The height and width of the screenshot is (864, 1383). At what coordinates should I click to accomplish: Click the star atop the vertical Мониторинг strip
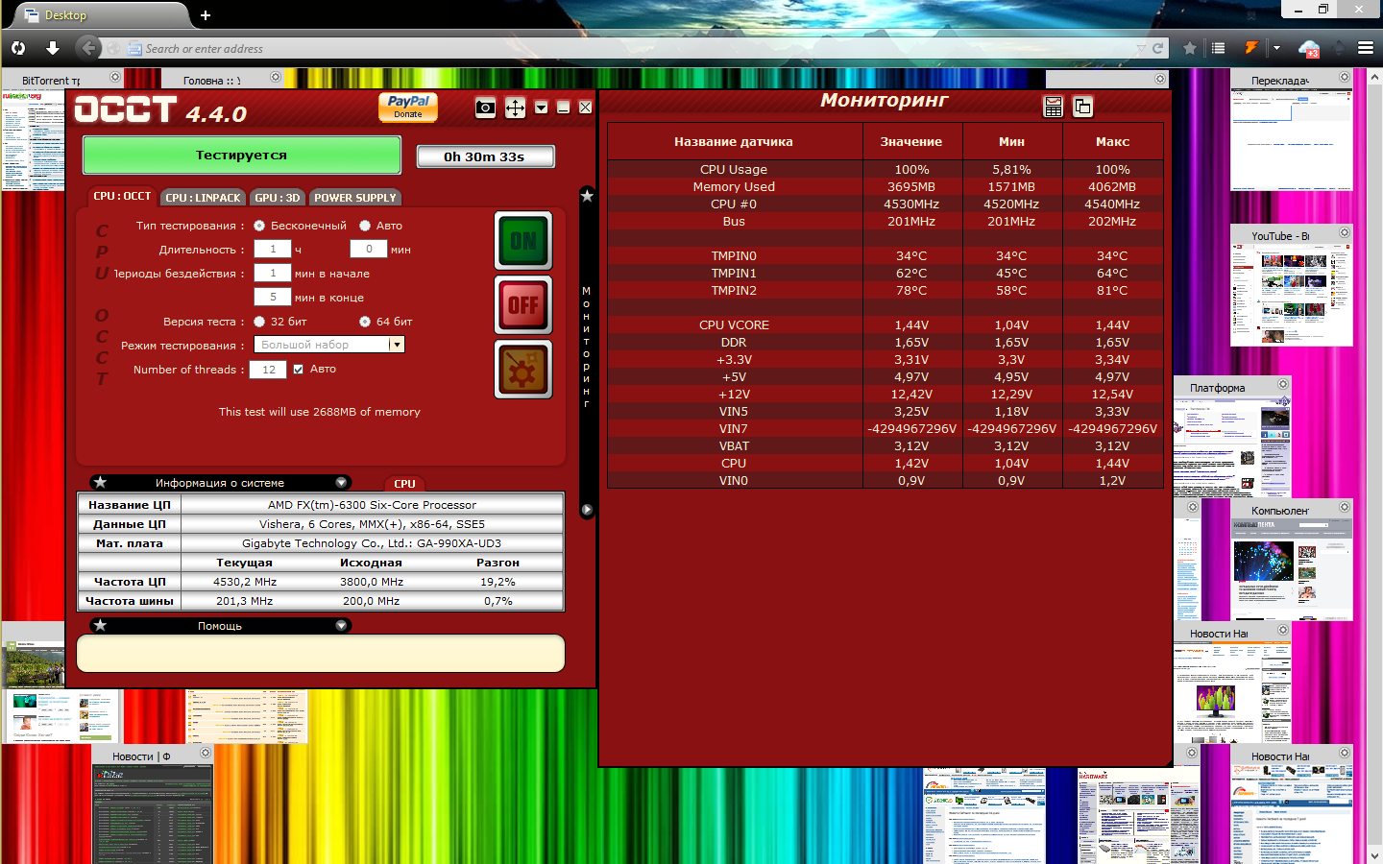[587, 196]
